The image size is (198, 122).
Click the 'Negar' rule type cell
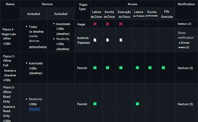(81, 24)
